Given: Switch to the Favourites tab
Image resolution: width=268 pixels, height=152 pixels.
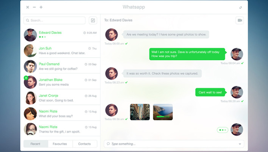Looking at the screenshot, I should click(x=60, y=144).
